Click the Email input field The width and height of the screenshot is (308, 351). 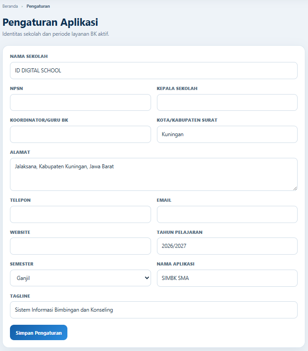[x=227, y=214]
